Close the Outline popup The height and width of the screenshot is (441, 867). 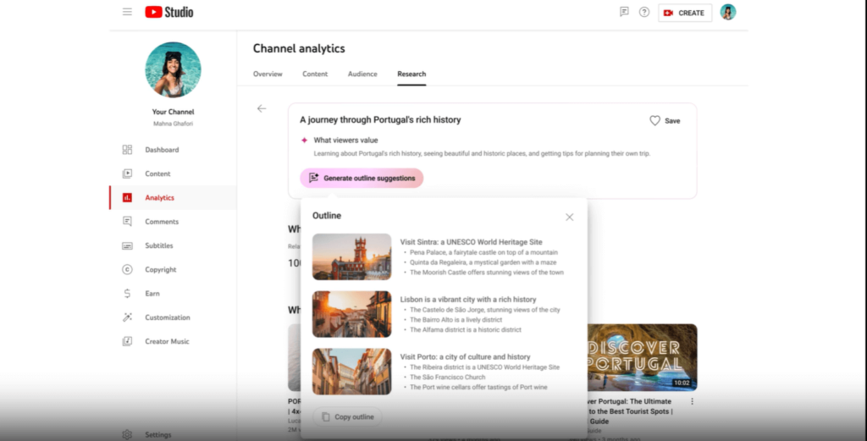pyautogui.click(x=570, y=218)
